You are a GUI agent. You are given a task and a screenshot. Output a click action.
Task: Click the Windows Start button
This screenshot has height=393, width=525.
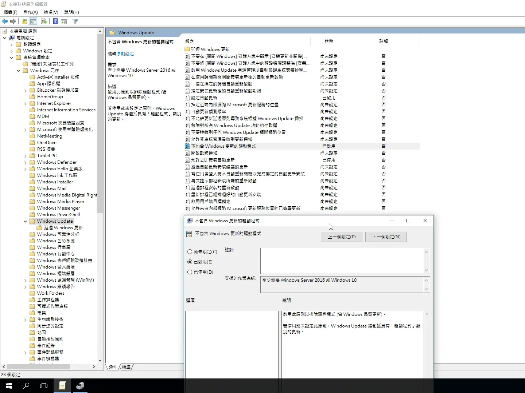(x=9, y=386)
